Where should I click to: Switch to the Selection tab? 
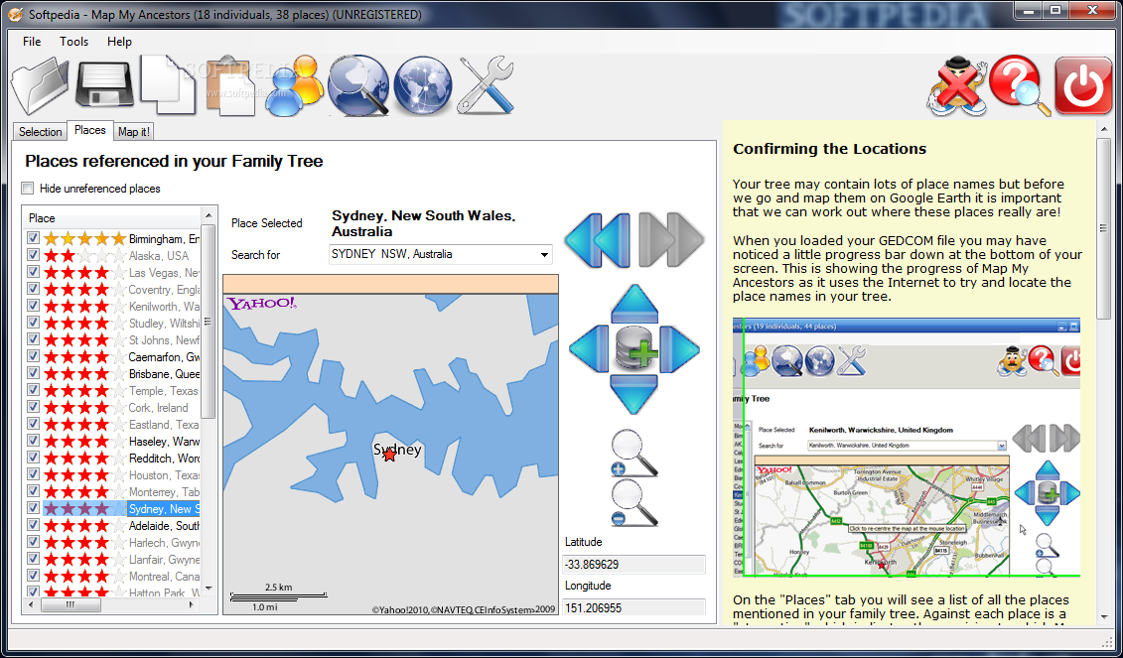[40, 132]
